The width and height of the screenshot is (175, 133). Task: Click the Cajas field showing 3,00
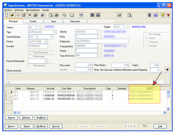[x=154, y=65]
